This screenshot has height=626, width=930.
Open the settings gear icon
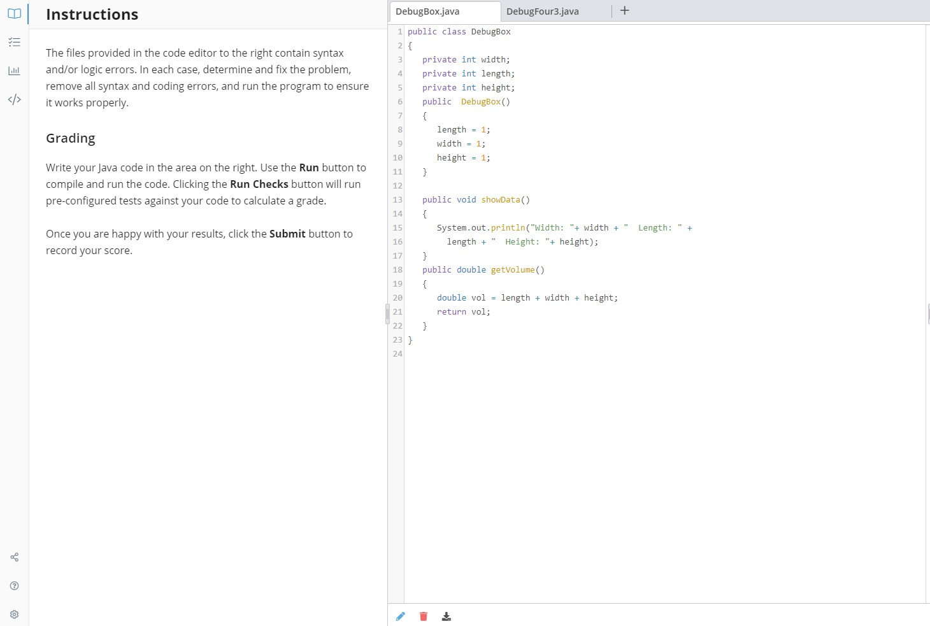(14, 614)
